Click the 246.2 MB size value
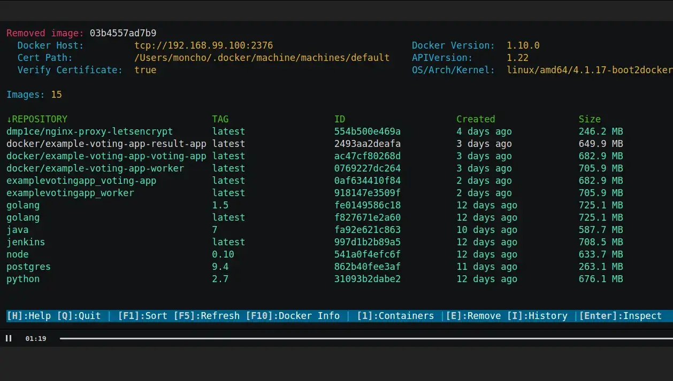Screen dimensions: 673x381 (601, 131)
